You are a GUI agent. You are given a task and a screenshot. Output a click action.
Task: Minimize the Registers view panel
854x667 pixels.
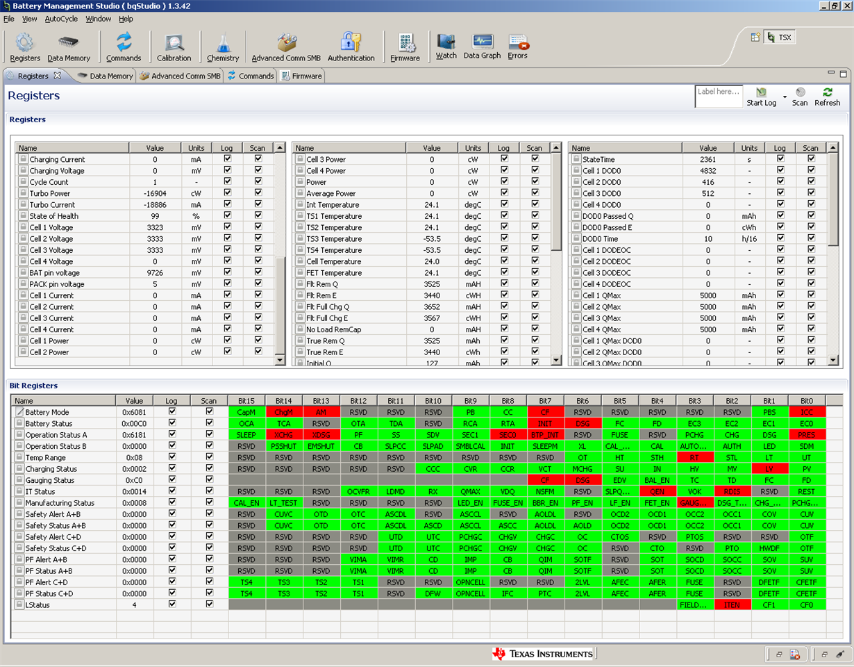point(832,73)
